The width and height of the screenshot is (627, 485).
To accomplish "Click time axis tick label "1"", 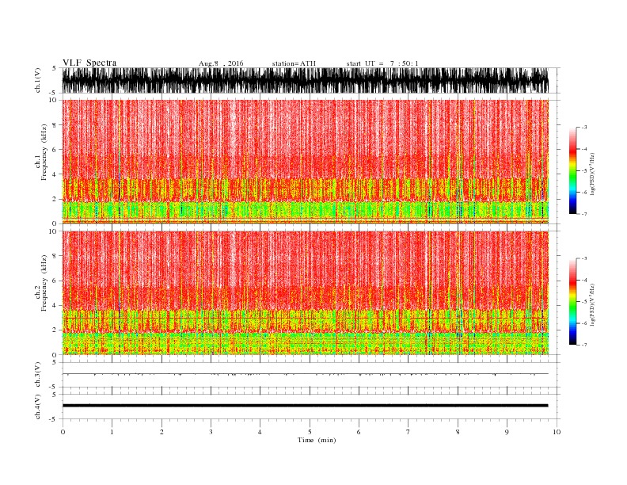I will click(x=112, y=432).
